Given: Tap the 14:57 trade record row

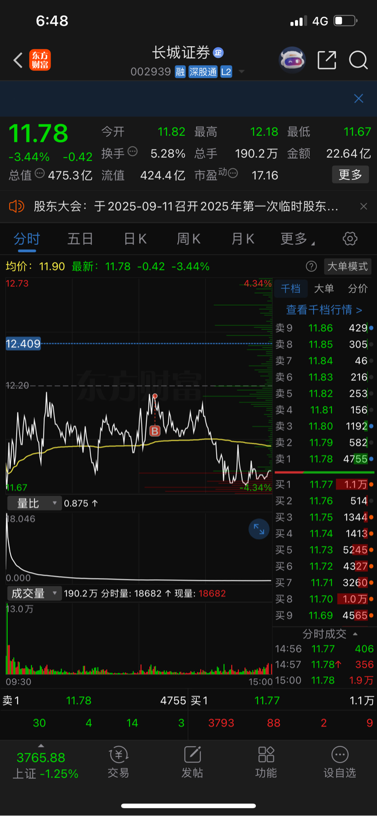Looking at the screenshot, I should (324, 664).
